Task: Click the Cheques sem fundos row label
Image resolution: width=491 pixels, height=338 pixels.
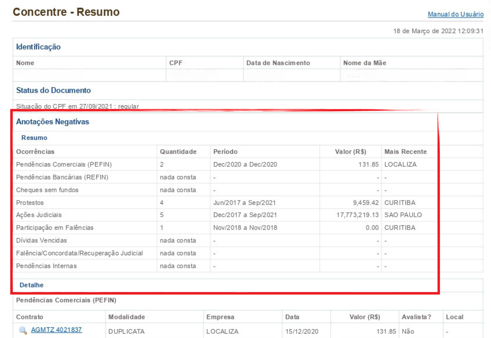Action: tap(47, 190)
